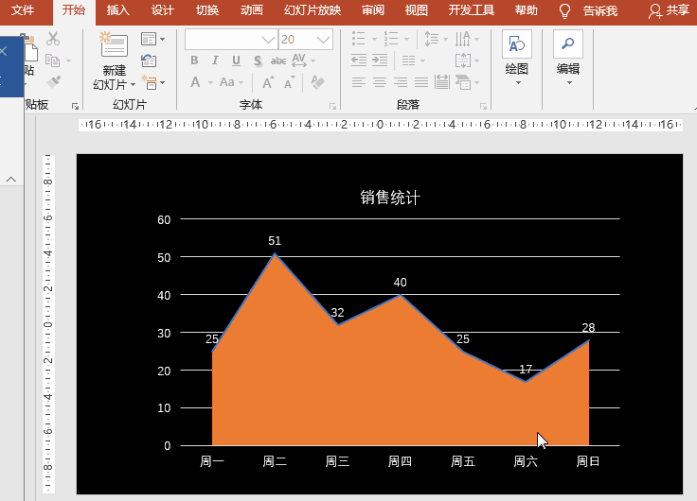Toggle Center paragraph alignment
This screenshot has height=501, width=697.
pos(380,82)
